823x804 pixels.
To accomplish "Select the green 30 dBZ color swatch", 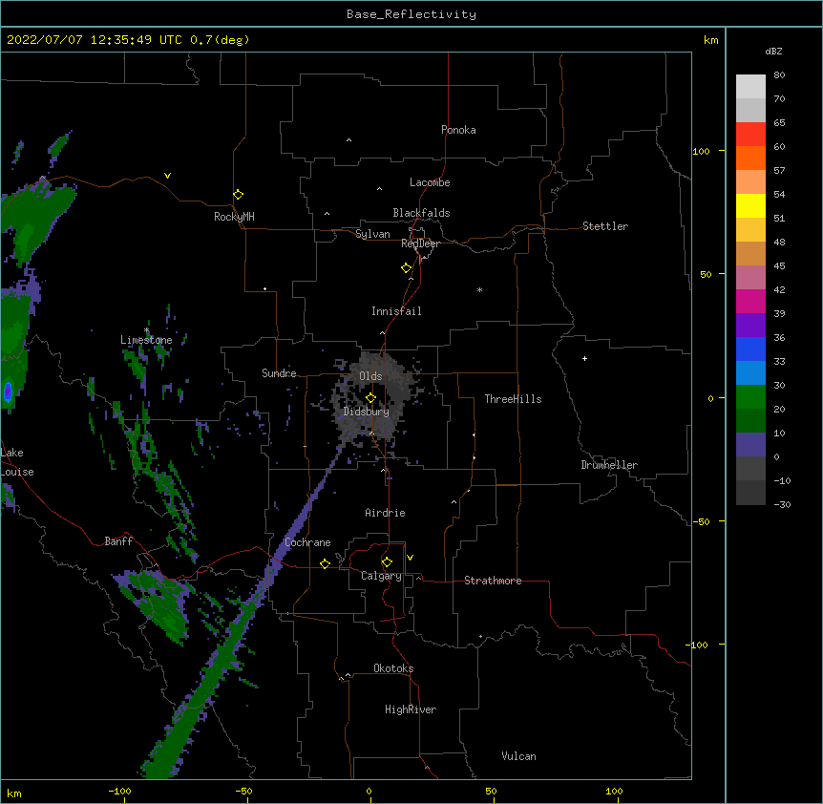I will [750, 397].
